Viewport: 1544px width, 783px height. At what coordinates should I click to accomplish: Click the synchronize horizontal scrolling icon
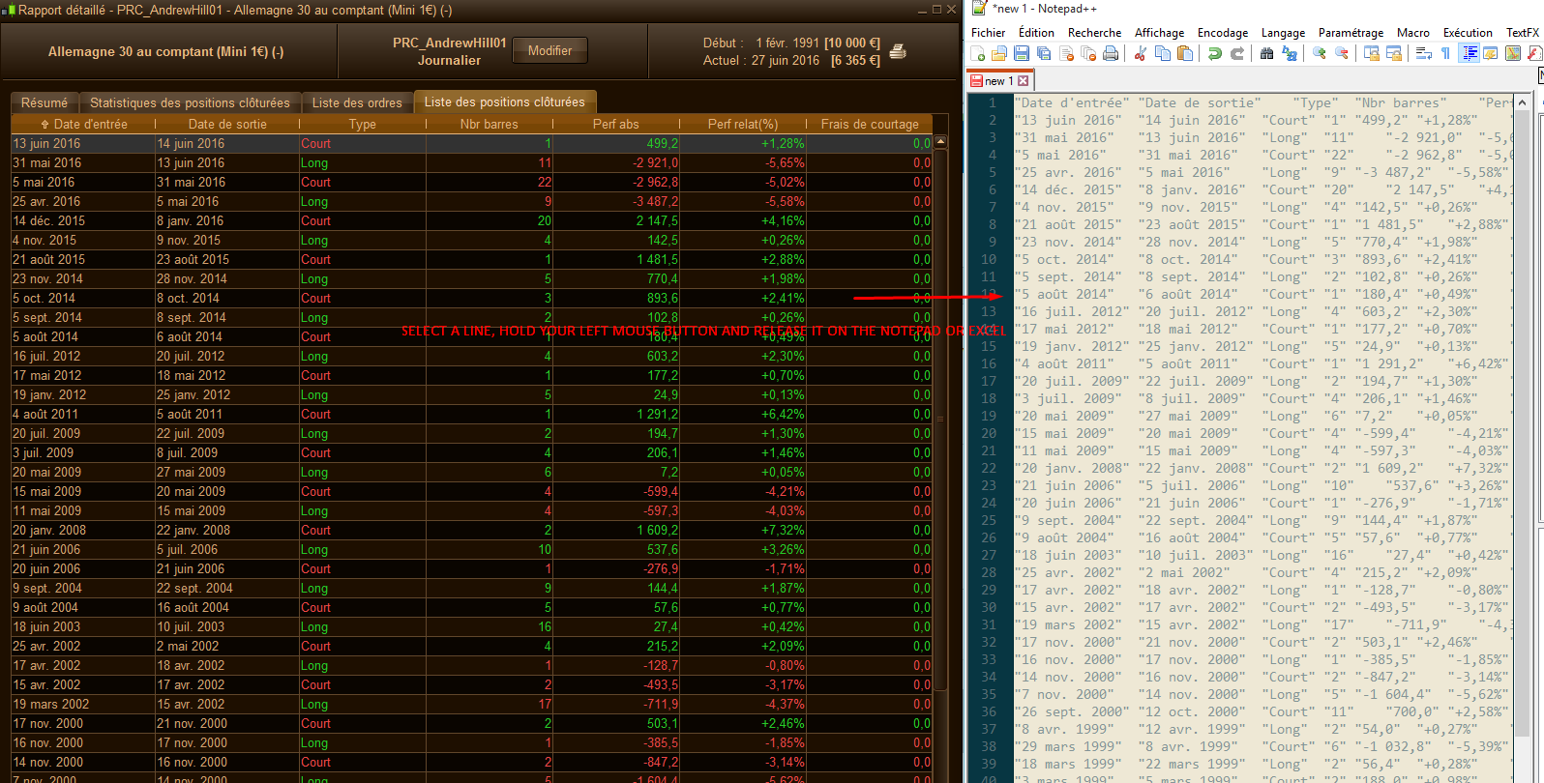1394,54
